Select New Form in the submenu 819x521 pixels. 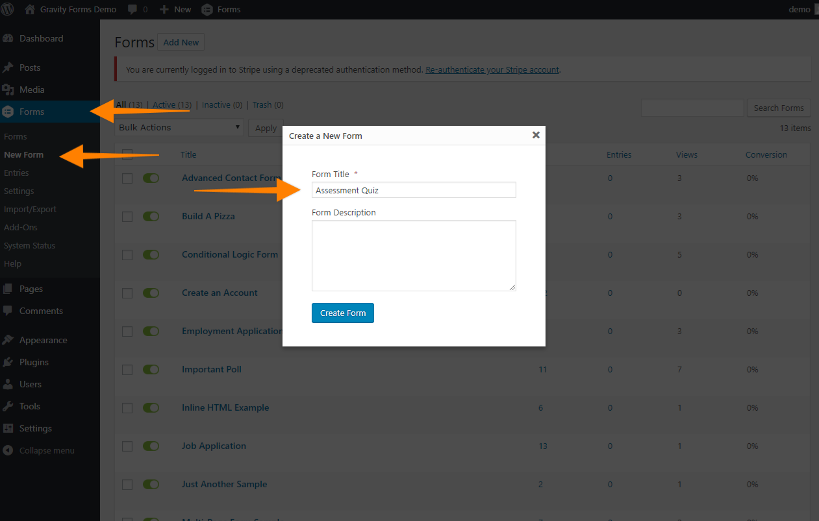click(24, 154)
